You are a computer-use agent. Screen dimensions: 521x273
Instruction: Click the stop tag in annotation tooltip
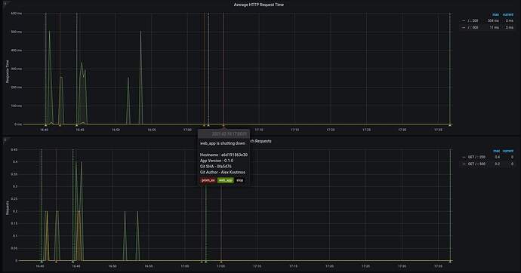[240, 180]
